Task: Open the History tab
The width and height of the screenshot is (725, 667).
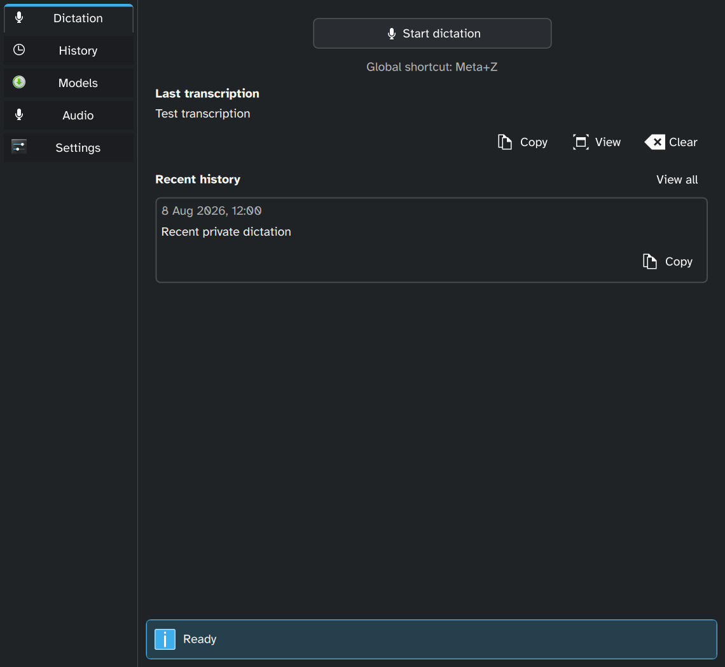Action: click(x=69, y=50)
